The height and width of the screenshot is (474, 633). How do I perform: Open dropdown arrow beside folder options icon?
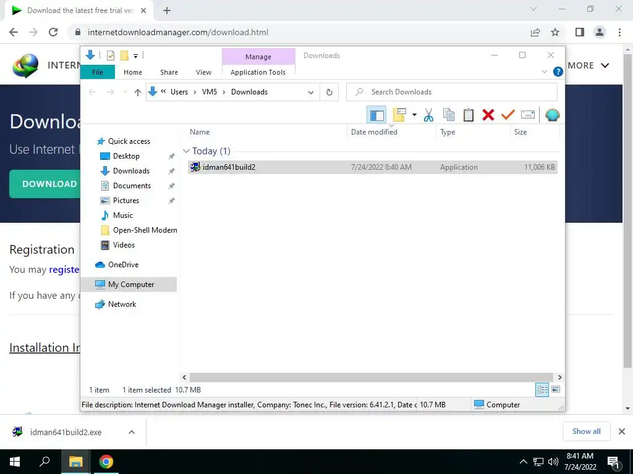pos(414,115)
